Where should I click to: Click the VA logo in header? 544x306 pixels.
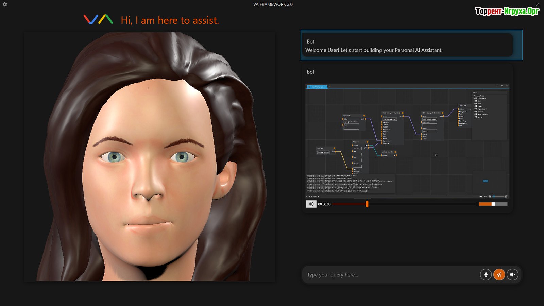[x=98, y=20]
